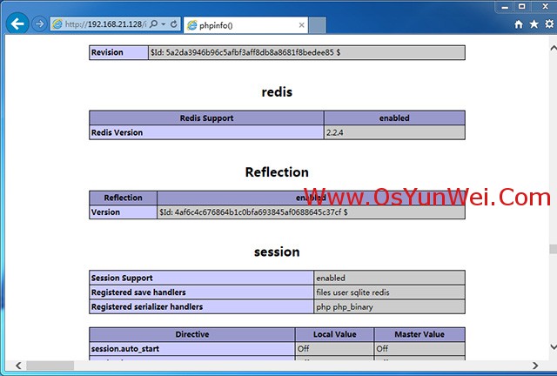Click enabled header in redis table

point(394,118)
